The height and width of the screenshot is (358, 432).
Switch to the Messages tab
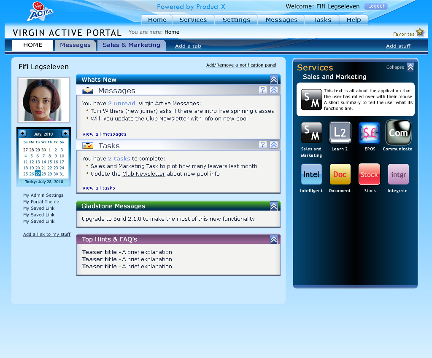click(x=75, y=45)
